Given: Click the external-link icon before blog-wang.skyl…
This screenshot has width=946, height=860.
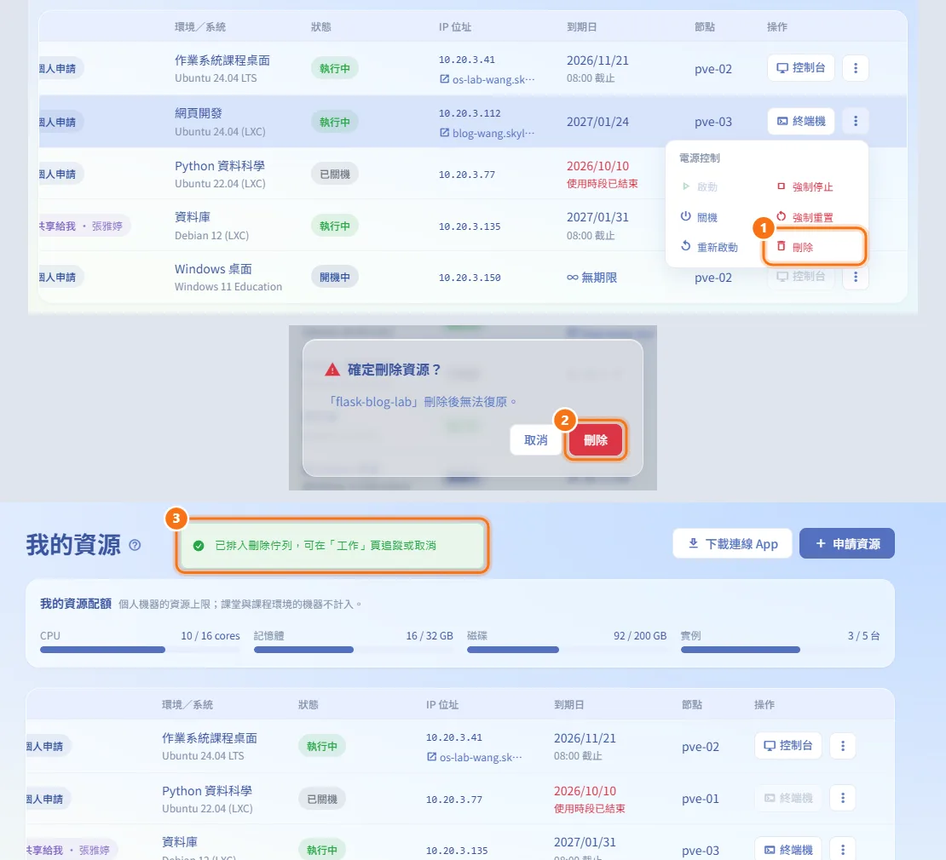Looking at the screenshot, I should [445, 133].
